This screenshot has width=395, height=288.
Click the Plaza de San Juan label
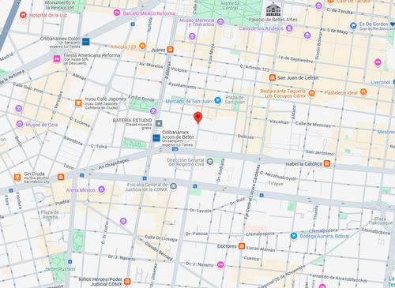pyautogui.click(x=235, y=99)
